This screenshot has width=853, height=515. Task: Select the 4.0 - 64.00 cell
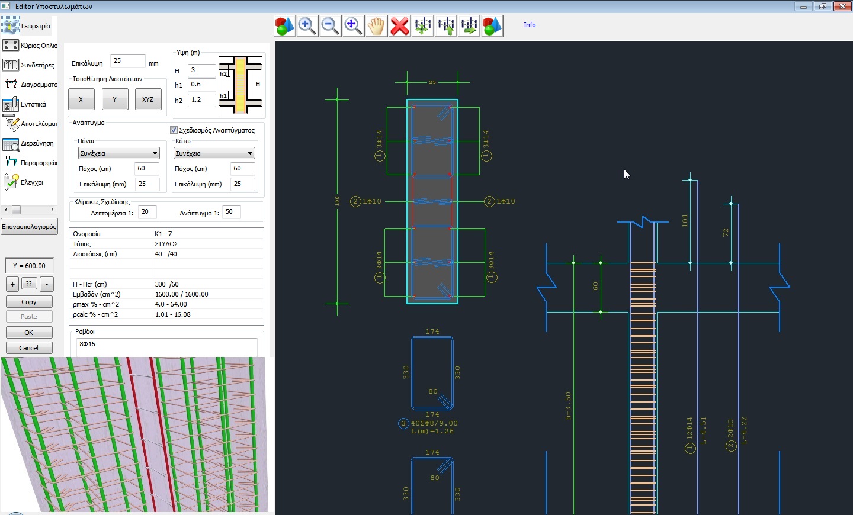pyautogui.click(x=207, y=304)
